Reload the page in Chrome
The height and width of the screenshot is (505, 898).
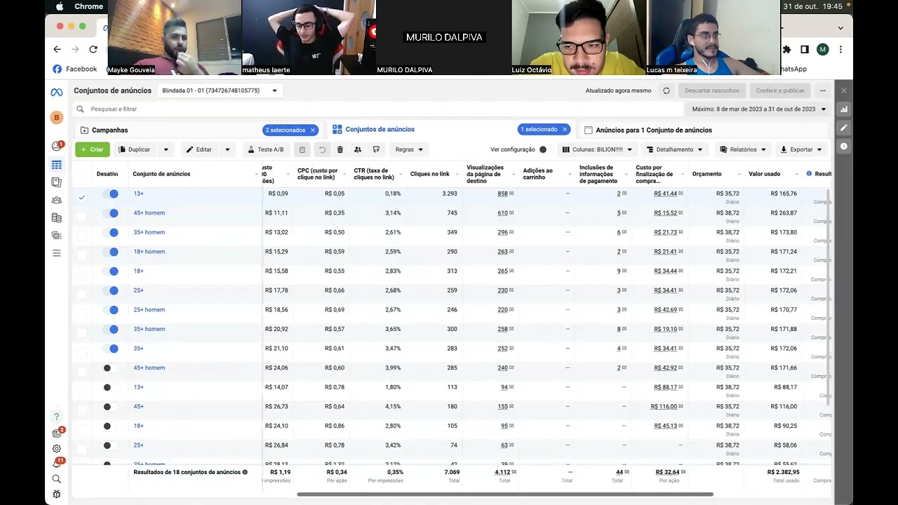click(x=93, y=49)
